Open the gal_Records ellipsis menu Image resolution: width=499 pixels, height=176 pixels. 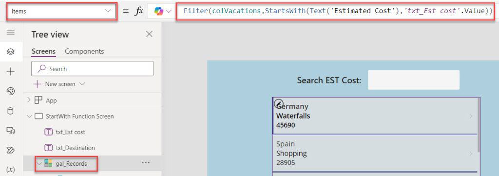click(146, 163)
